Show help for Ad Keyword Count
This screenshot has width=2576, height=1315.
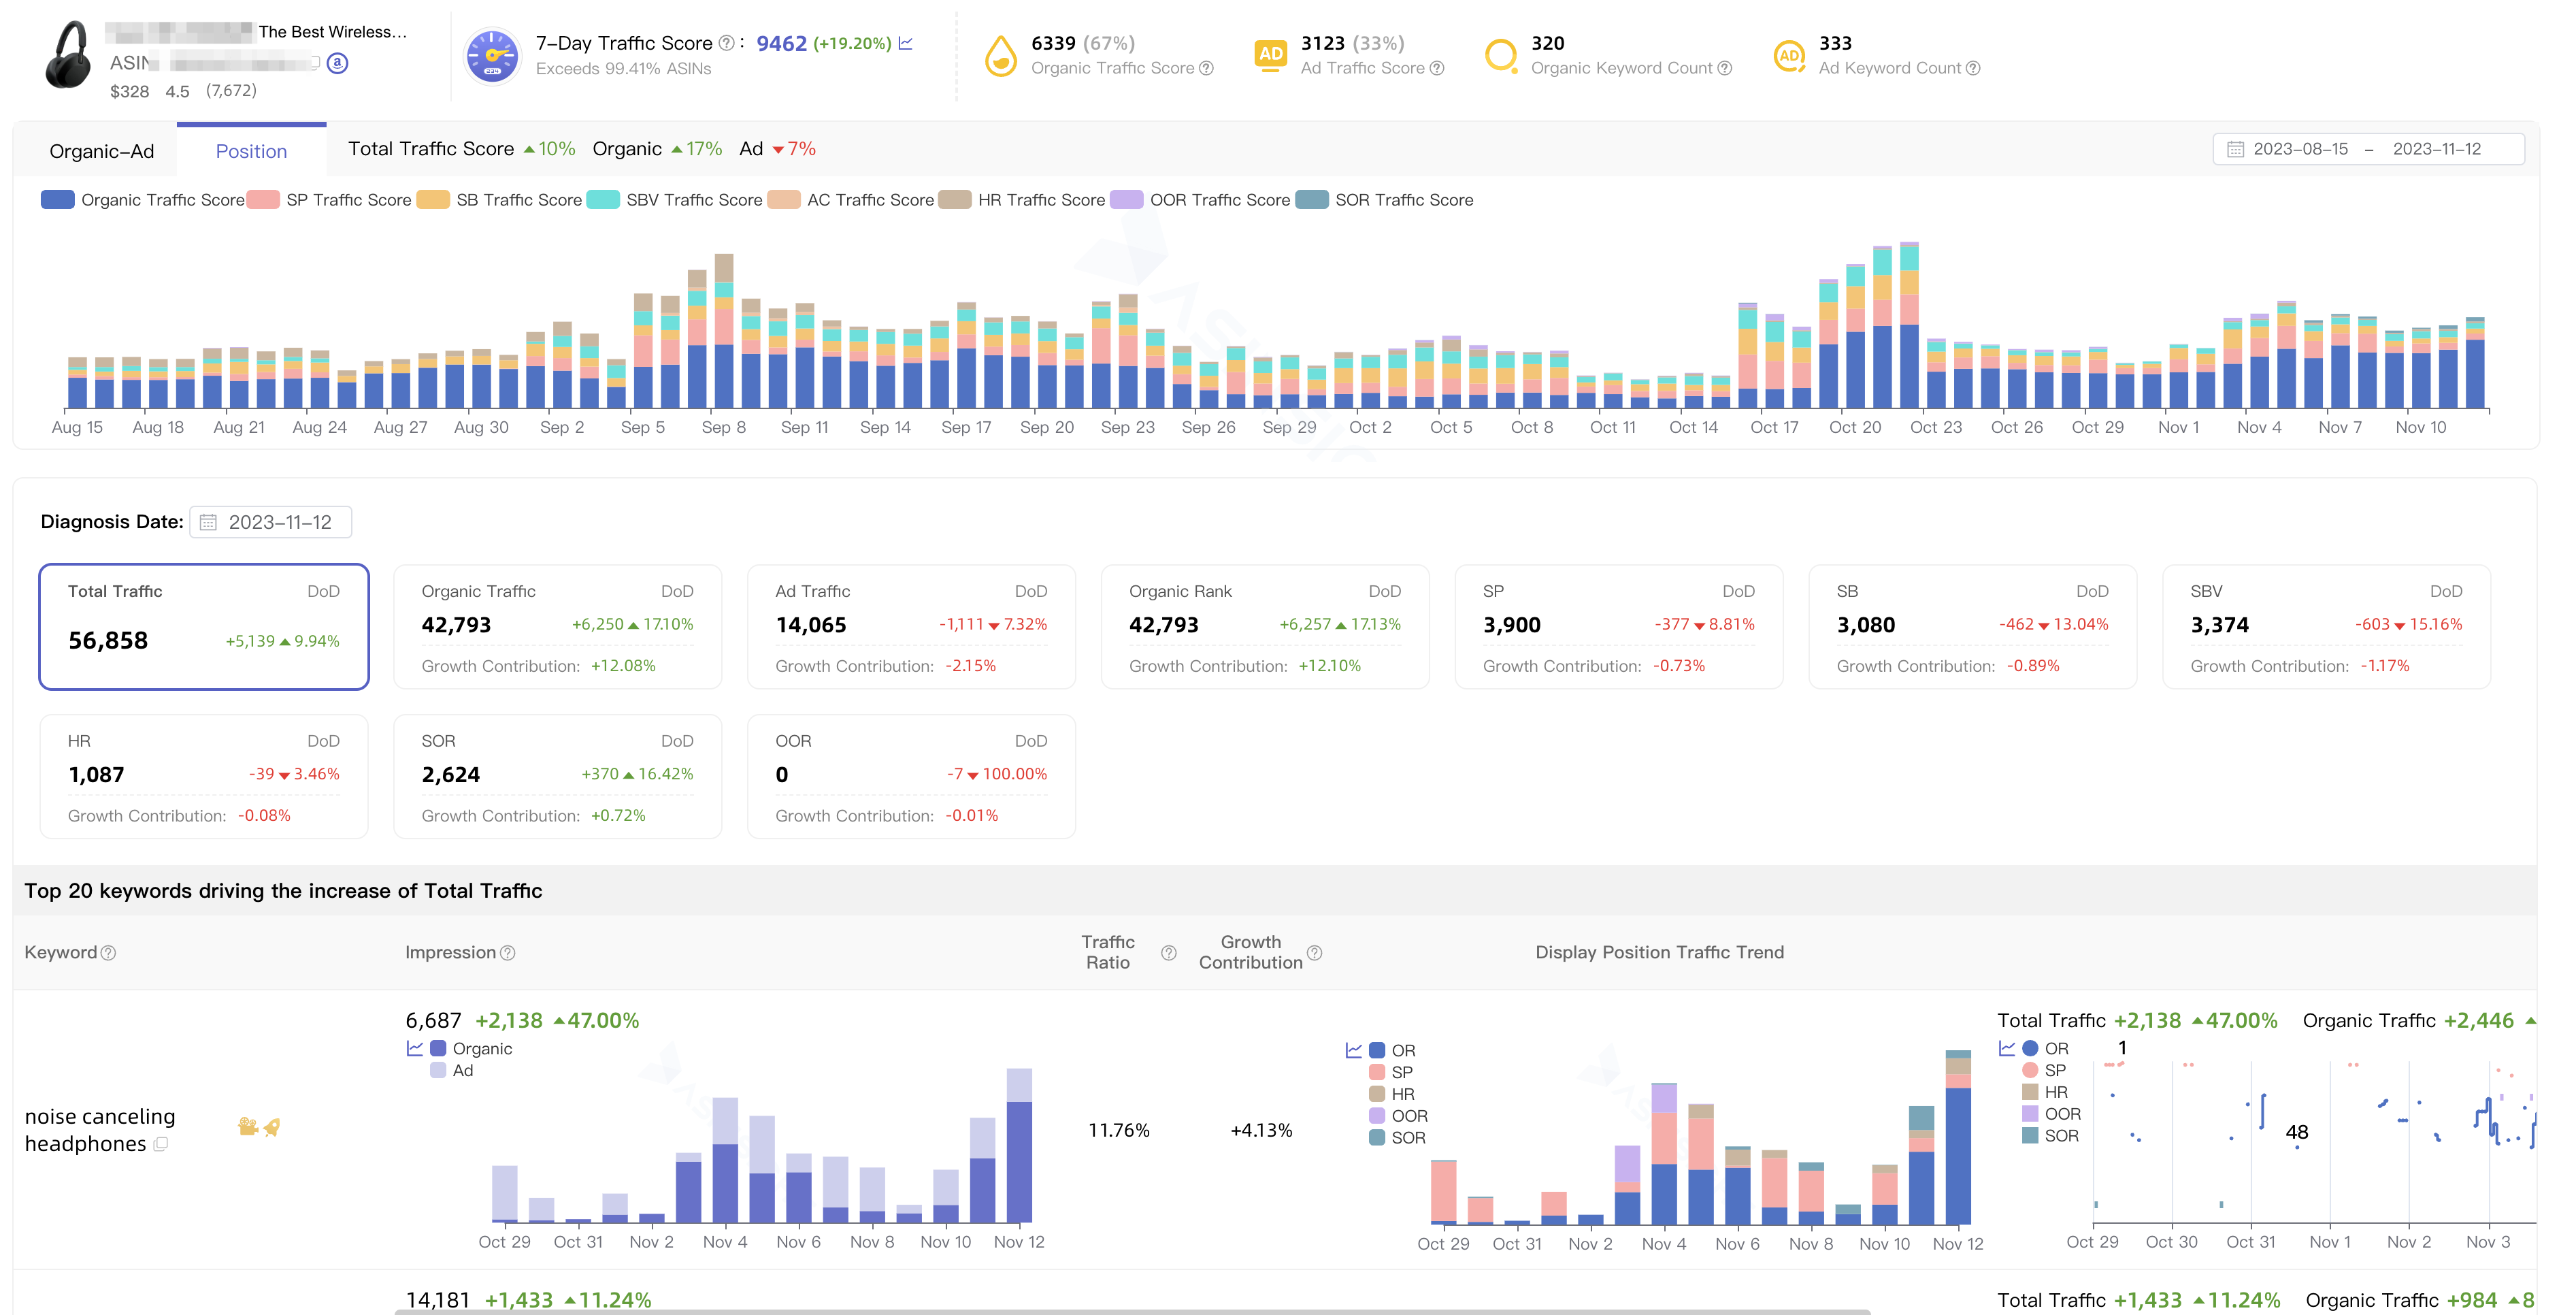(x=1973, y=68)
